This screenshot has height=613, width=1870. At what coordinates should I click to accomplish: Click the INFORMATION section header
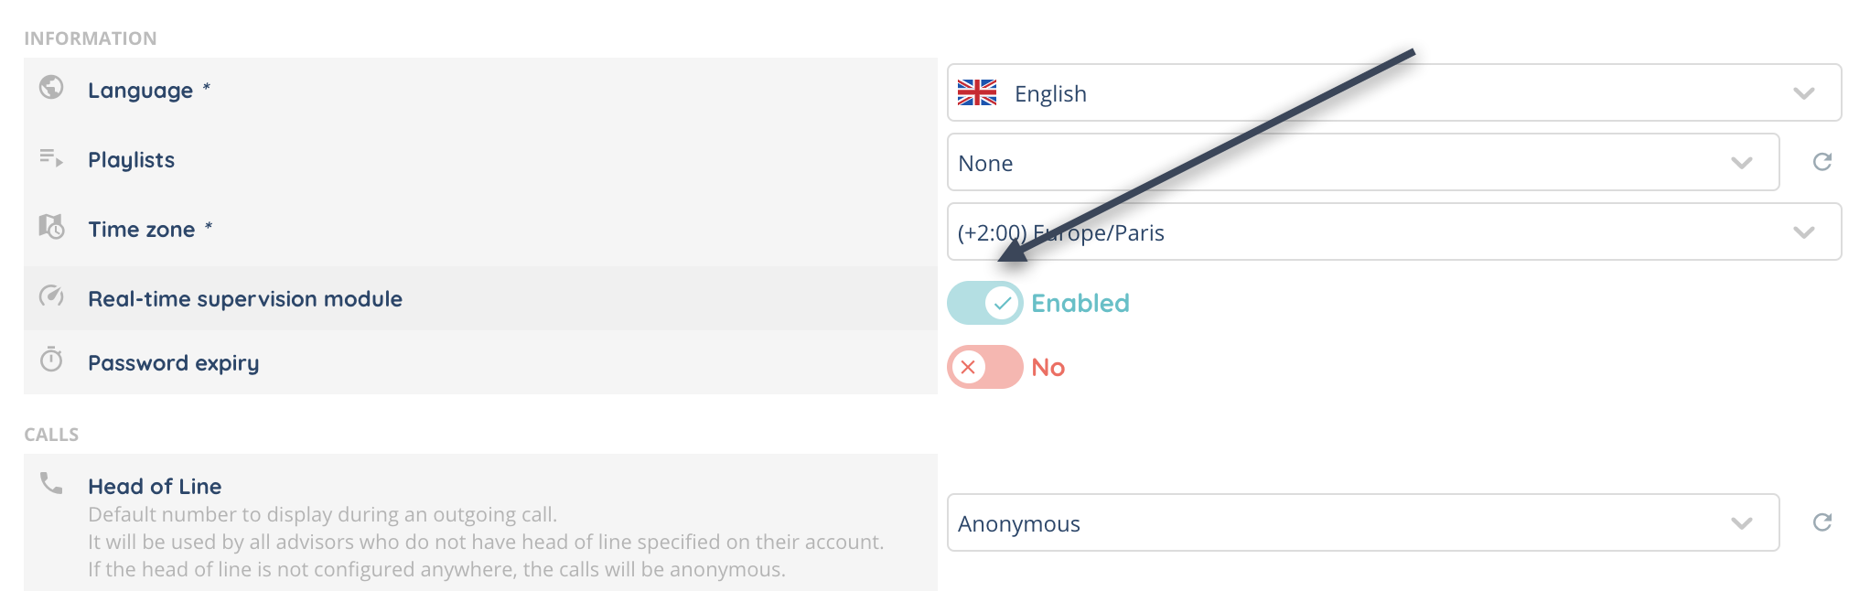[x=90, y=38]
